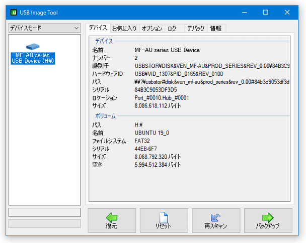Minimize the USB Image Tool window
The image size is (306, 243).
[x=245, y=12]
